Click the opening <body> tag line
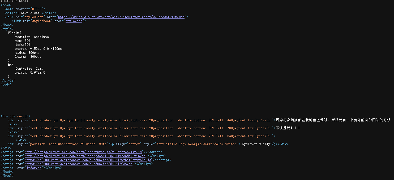Screen dimensions: 394x180 (x=6, y=84)
